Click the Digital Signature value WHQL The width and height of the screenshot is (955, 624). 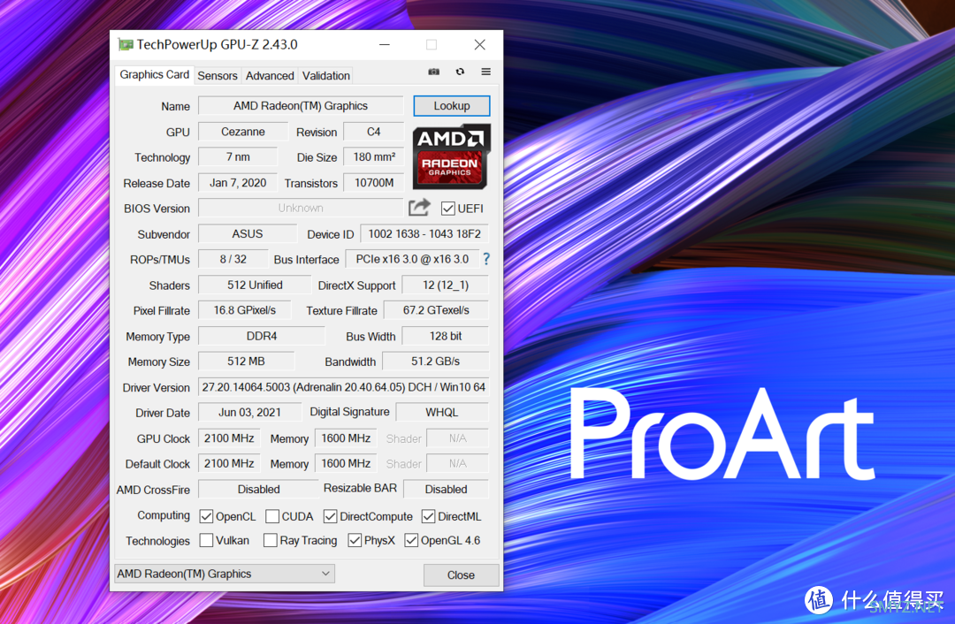click(x=442, y=412)
